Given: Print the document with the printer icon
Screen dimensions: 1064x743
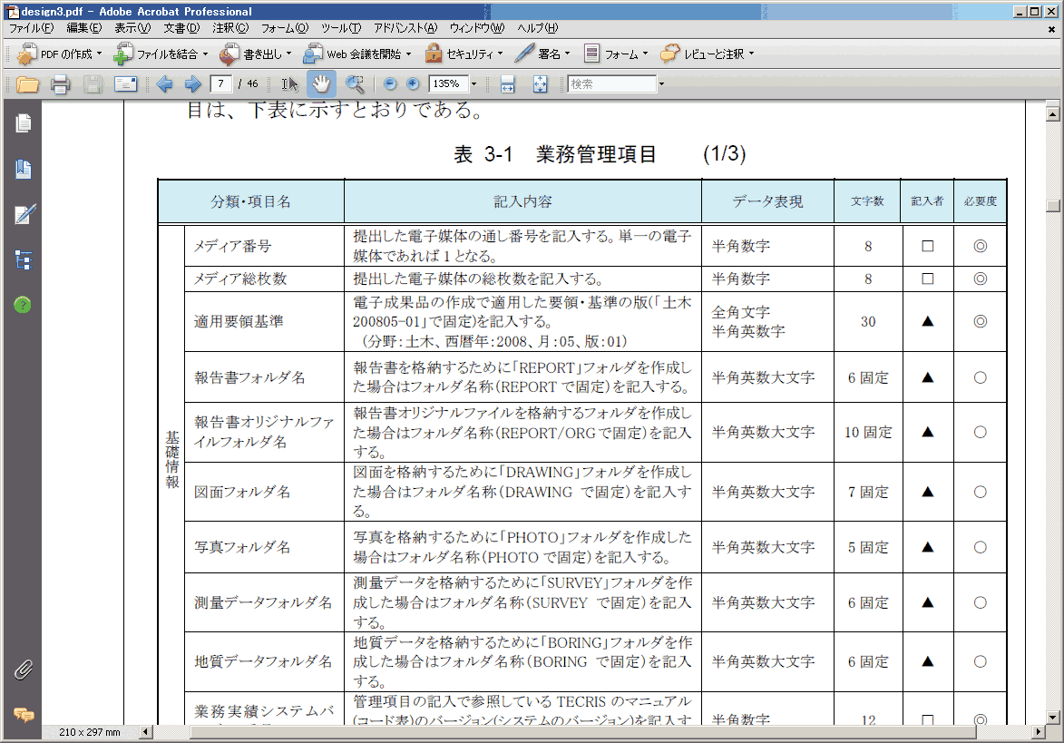Looking at the screenshot, I should coord(61,84).
